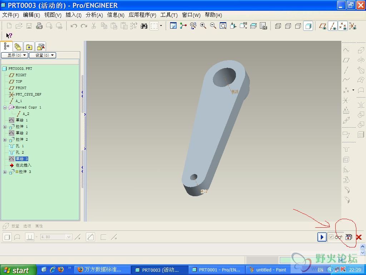This screenshot has height=275, width=366.
Task: Resume the feature with the blue play button
Action: 322,237
